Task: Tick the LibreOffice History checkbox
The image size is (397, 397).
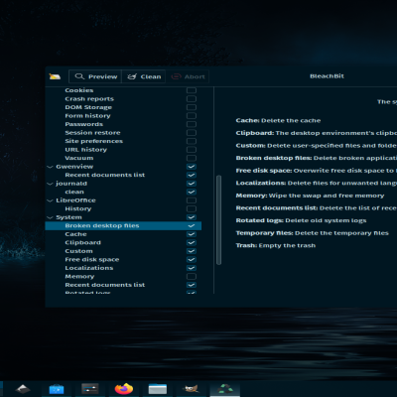Action: pyautogui.click(x=192, y=208)
